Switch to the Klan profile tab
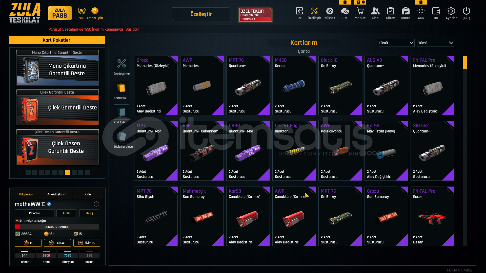Image resolution: width=486 pixels, height=273 pixels. pyautogui.click(x=88, y=194)
